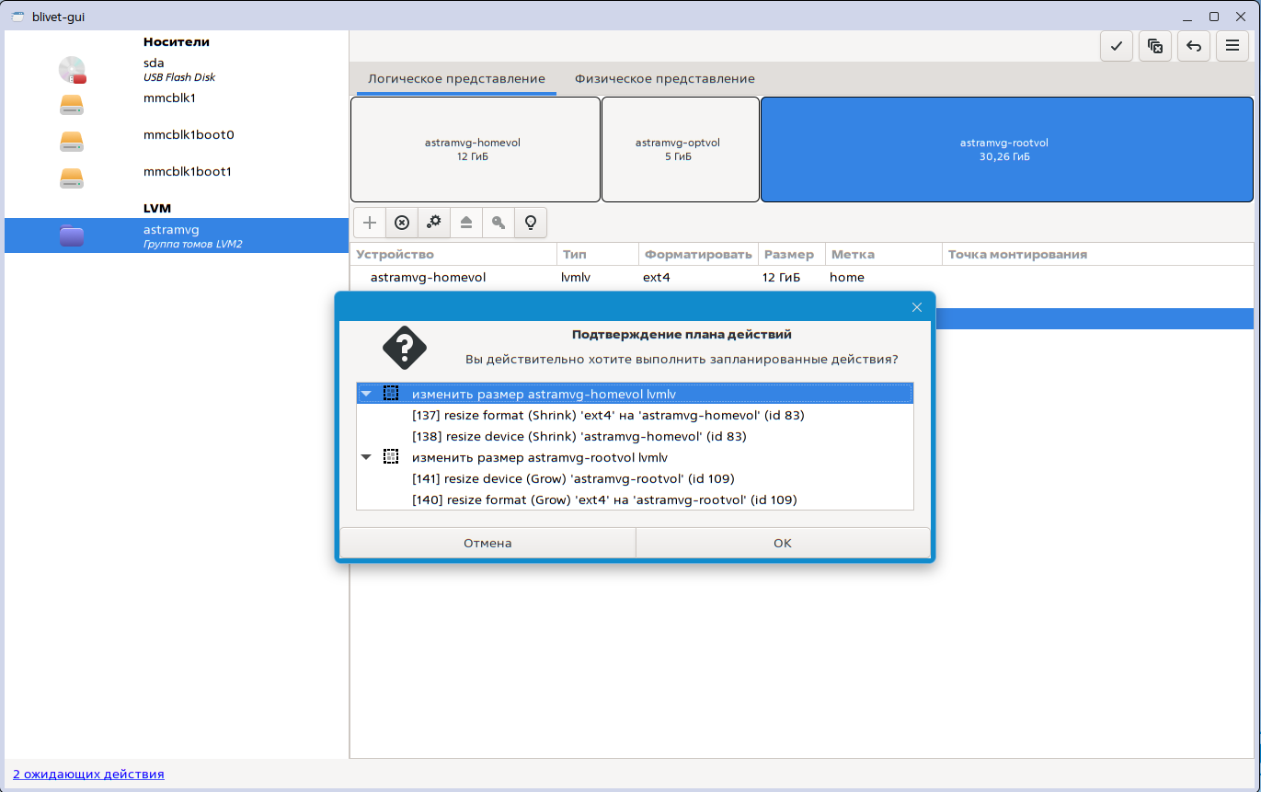Click the apply actions checkmark icon
This screenshot has width=1261, height=792.
click(1117, 46)
